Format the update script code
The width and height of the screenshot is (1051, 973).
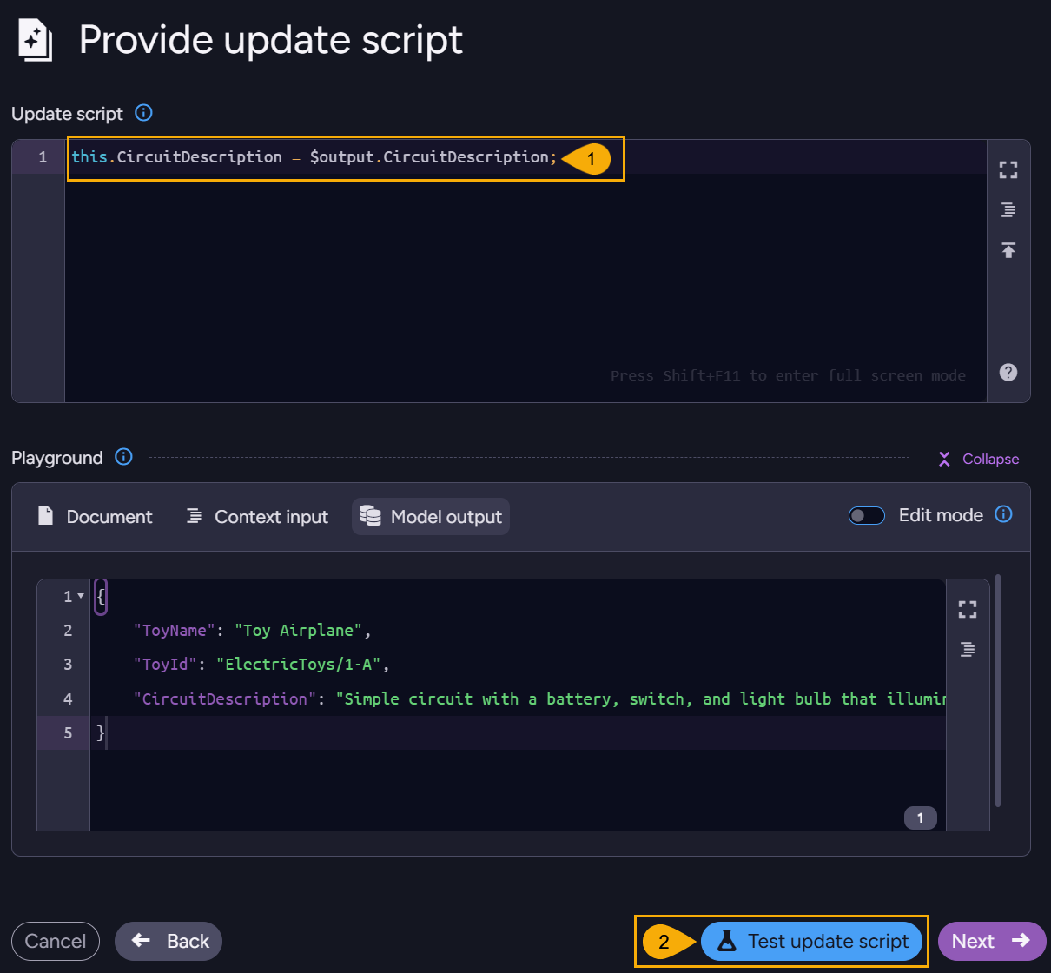coord(1008,210)
